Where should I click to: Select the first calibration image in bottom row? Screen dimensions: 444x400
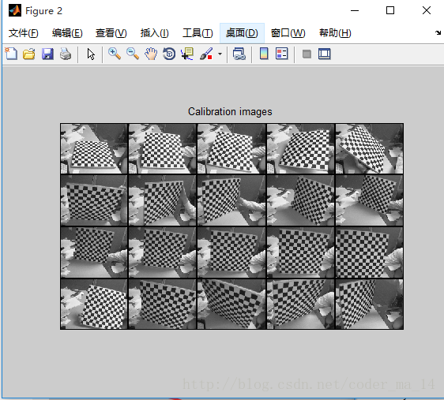pyautogui.click(x=94, y=304)
